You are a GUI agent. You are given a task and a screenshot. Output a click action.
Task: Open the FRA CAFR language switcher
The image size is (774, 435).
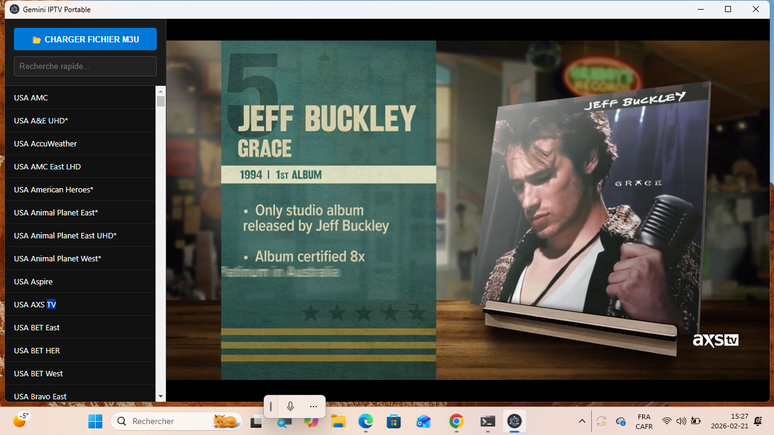coord(644,422)
